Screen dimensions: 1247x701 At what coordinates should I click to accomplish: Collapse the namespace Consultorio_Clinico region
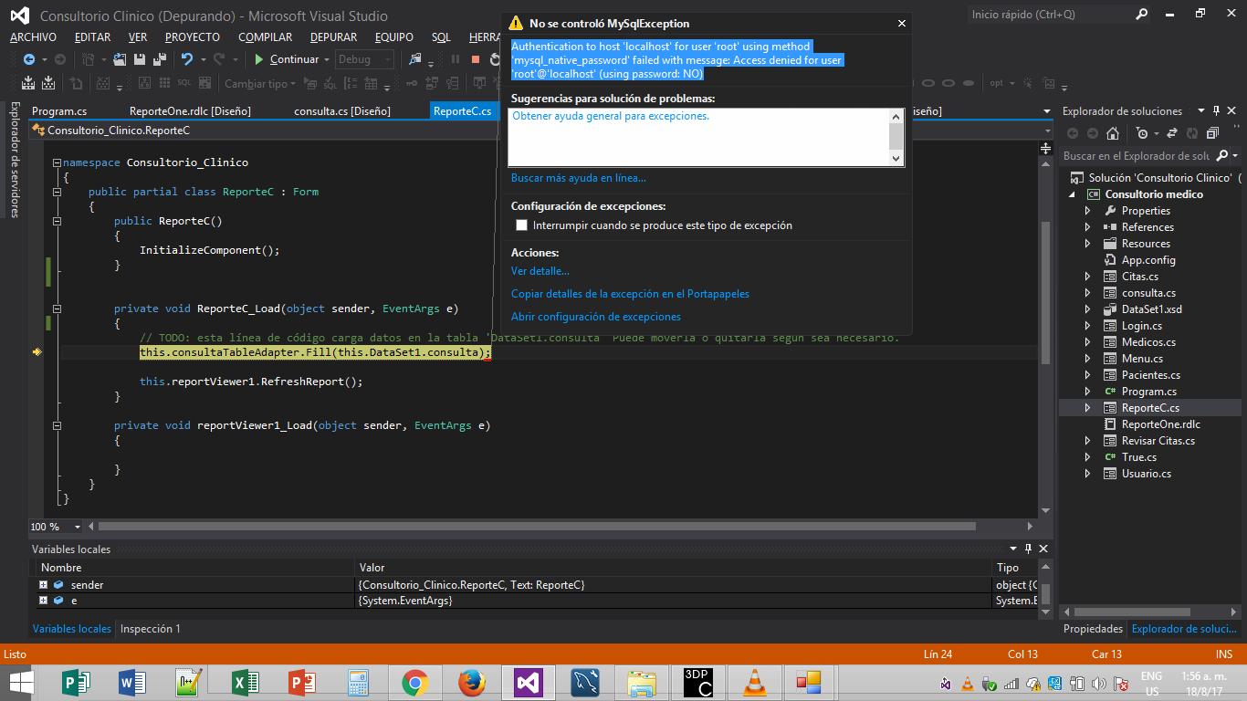coord(57,162)
